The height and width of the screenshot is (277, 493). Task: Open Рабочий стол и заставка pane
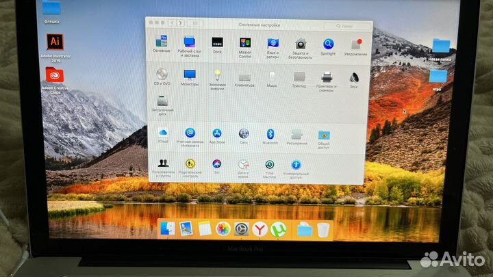click(189, 42)
